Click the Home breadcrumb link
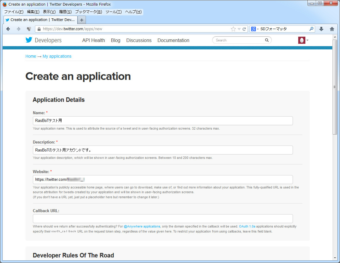The image size is (340, 263). pyautogui.click(x=31, y=56)
